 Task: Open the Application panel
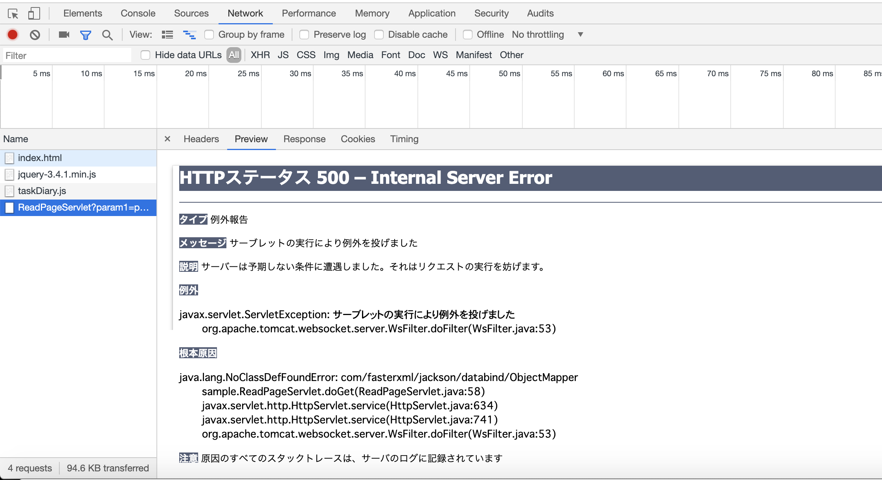tap(432, 13)
